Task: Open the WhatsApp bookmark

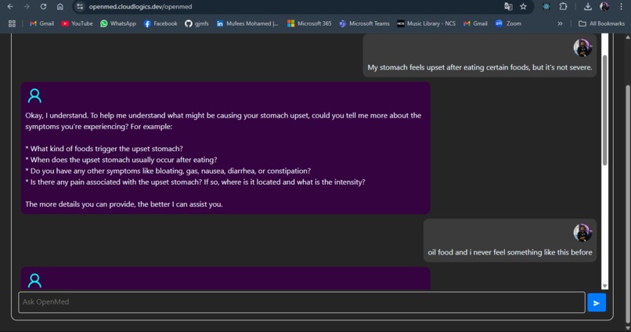Action: pos(118,23)
